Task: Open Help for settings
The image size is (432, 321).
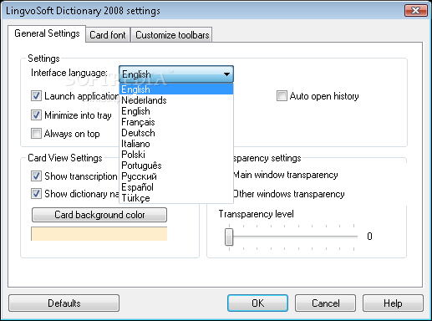Action: point(393,303)
